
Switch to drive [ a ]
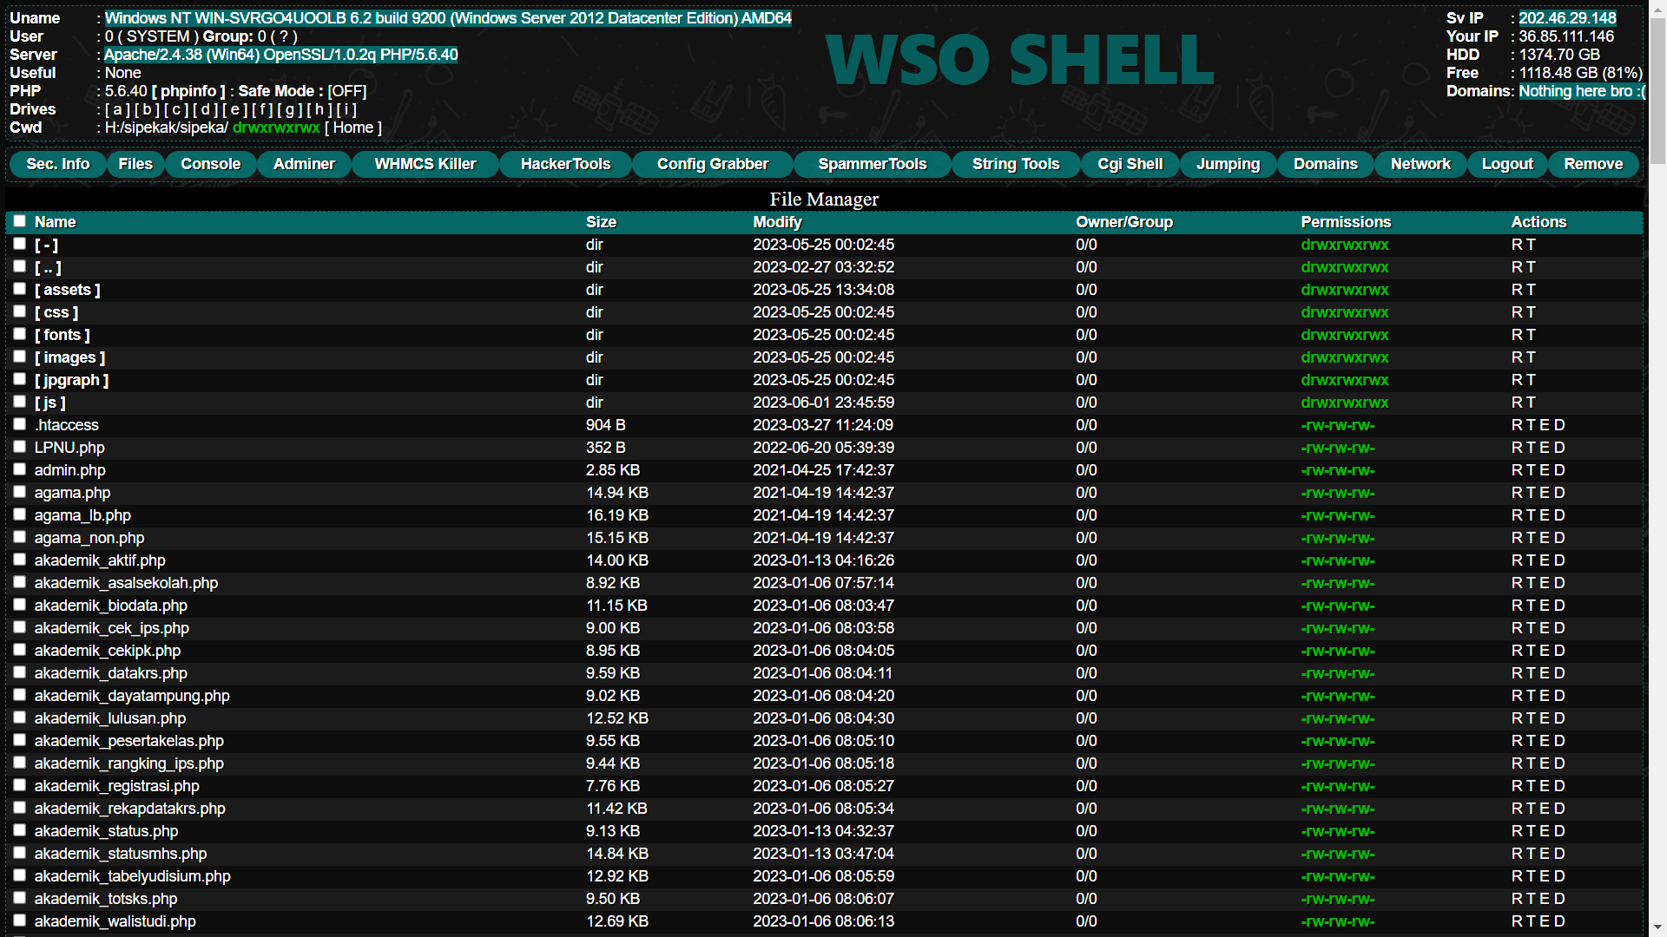coord(118,109)
